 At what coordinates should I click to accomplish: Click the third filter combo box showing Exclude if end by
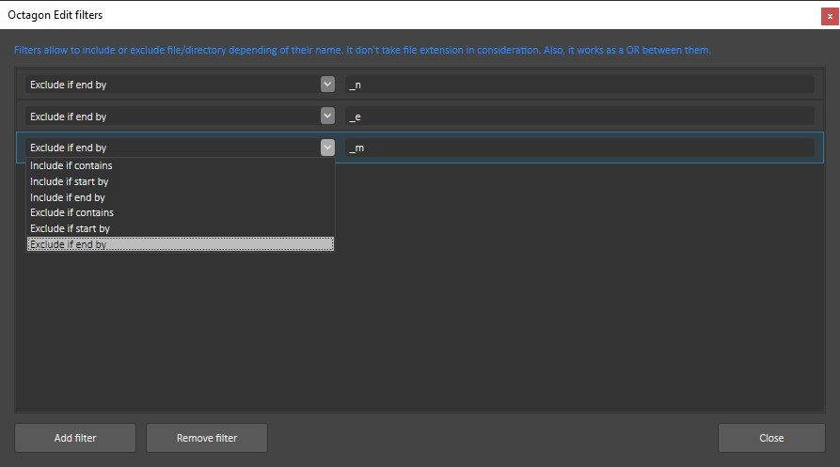click(174, 148)
